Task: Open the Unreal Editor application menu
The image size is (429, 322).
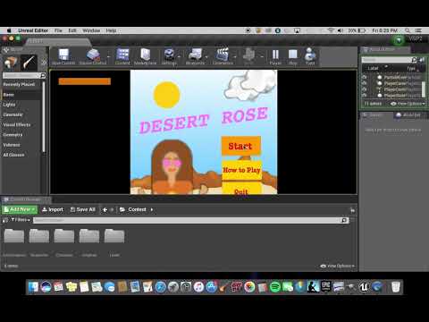Action: 33,30
